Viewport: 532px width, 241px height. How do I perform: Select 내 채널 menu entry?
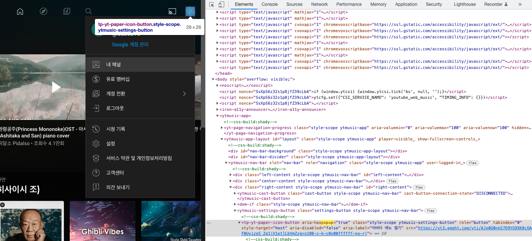point(140,65)
